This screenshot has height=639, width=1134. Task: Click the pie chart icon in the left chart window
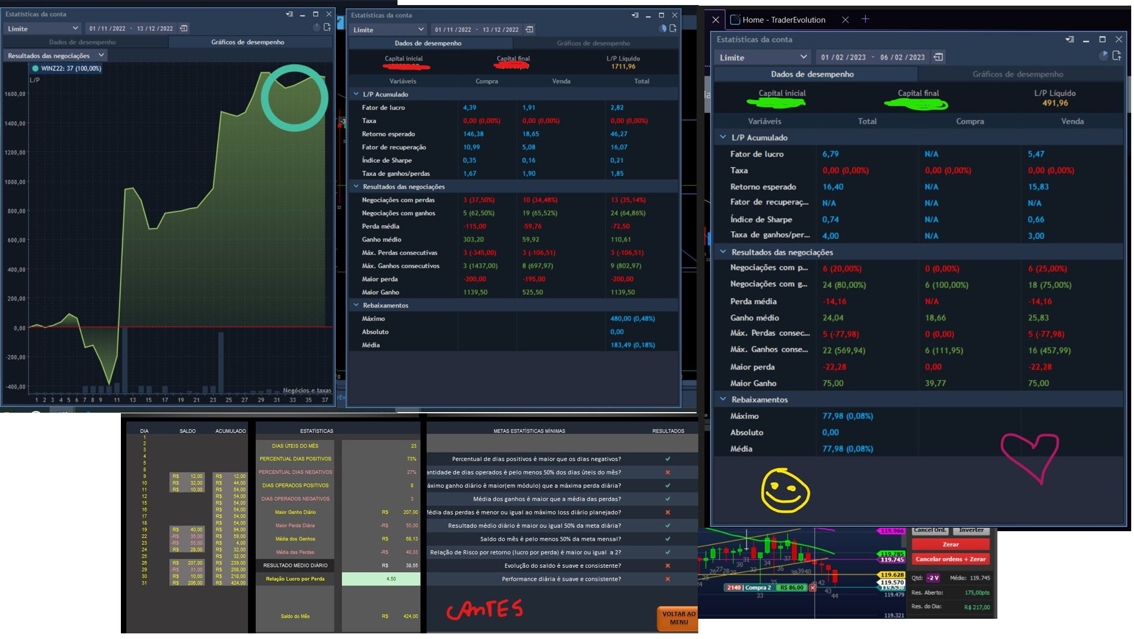pyautogui.click(x=317, y=28)
